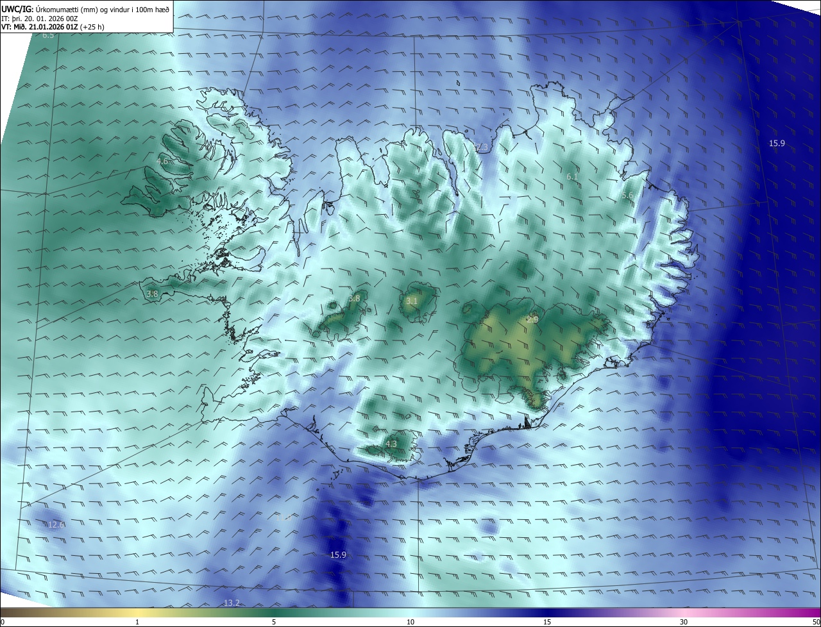
Task: Select the 'IT: þri. 20. 01. 2026 00Z' line
Action: coord(40,18)
